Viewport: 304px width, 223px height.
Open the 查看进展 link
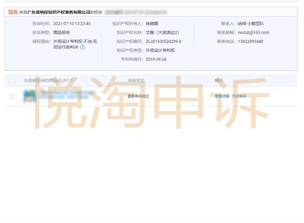222,96
